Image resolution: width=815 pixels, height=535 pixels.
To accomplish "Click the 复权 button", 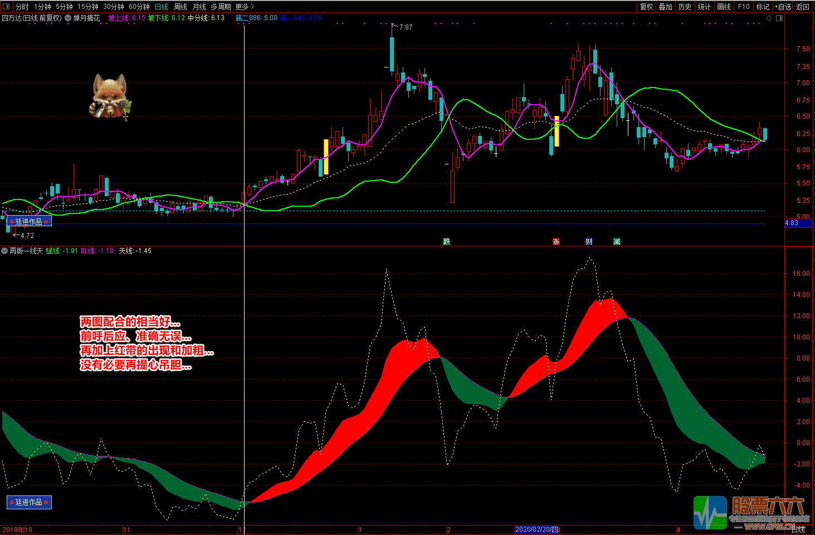I will pyautogui.click(x=646, y=7).
